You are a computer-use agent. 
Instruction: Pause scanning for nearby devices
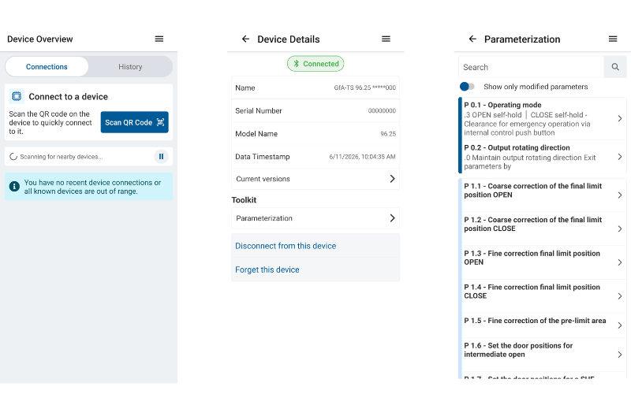tap(161, 157)
